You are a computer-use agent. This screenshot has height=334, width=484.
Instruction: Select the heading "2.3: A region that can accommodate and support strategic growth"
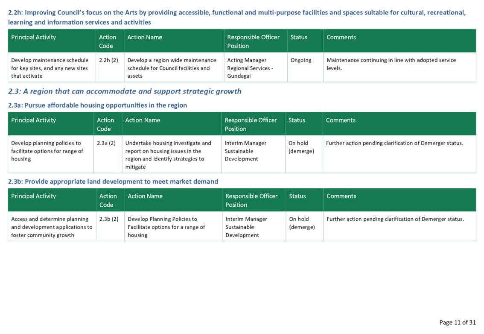click(x=125, y=91)
